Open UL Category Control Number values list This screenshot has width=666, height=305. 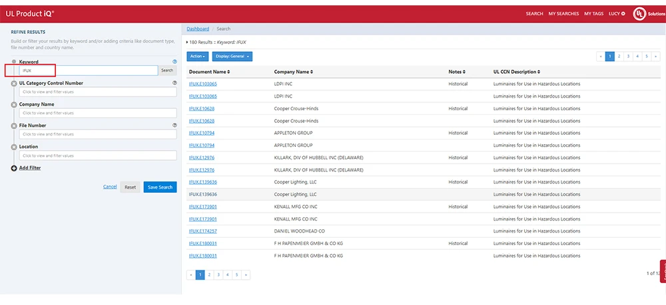point(98,92)
